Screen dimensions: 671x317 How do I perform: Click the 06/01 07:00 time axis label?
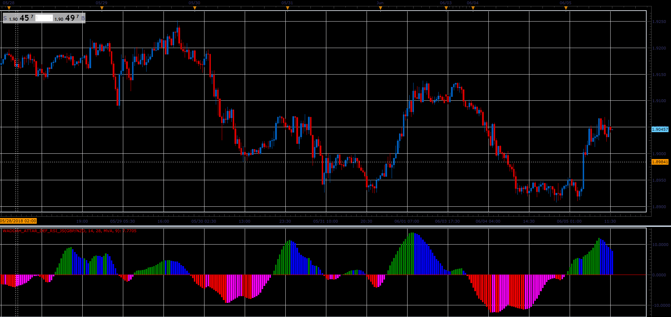(x=407, y=221)
